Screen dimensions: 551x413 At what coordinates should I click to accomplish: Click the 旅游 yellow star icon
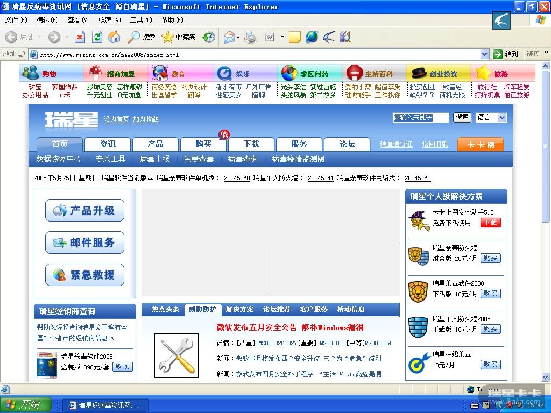483,73
